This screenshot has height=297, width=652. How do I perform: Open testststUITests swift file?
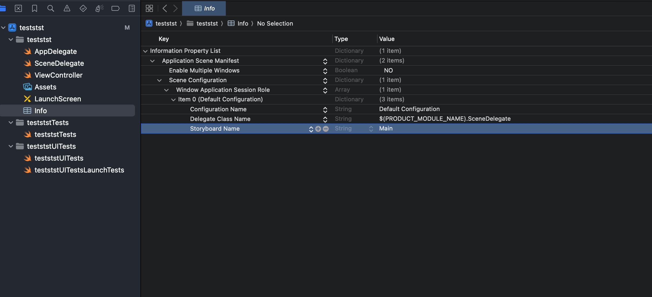point(59,158)
